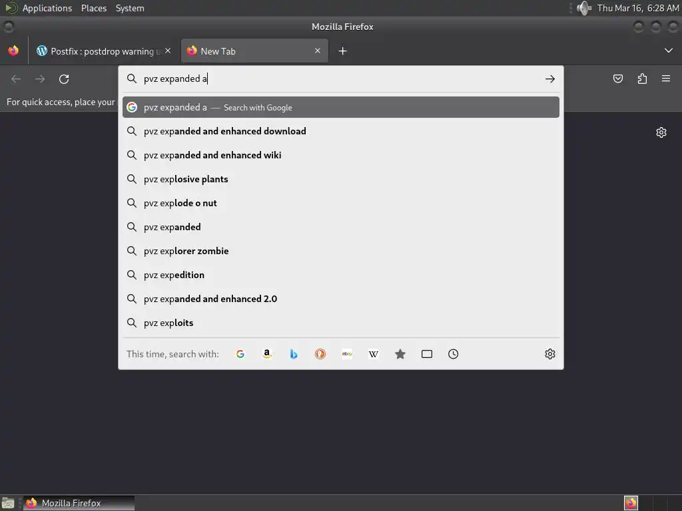Reload the current page
This screenshot has height=511, width=682.
tap(64, 79)
